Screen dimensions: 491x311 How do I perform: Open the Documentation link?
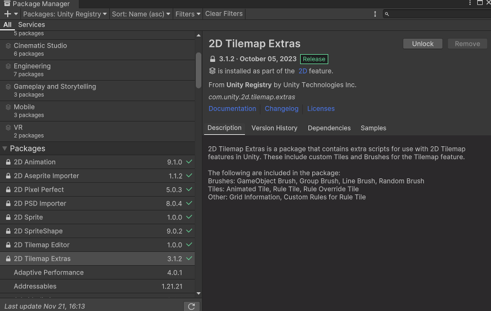[232, 109]
